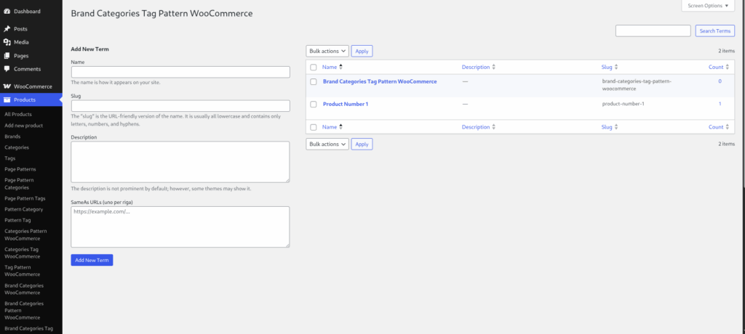The width and height of the screenshot is (745, 334).
Task: Focus the SameAs URLs textarea
Action: click(180, 227)
